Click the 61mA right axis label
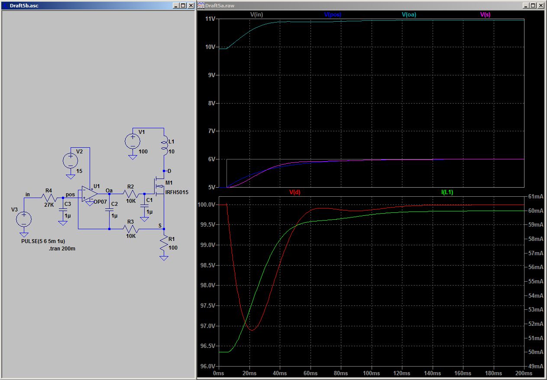The width and height of the screenshot is (547, 380). tap(535, 196)
